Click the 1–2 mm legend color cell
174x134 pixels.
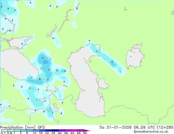[x=17, y=130]
